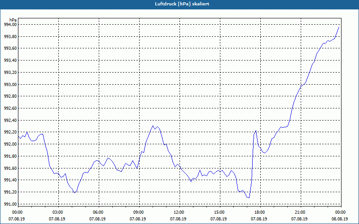Click the 06:00 time axis label
This screenshot has height=224, width=359.
coord(99,212)
